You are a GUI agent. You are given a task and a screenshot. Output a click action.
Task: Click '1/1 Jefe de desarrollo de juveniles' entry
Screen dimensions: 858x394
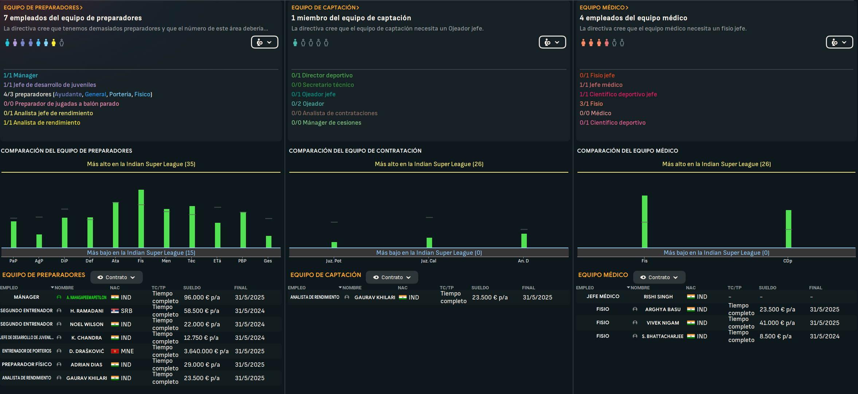pyautogui.click(x=50, y=85)
